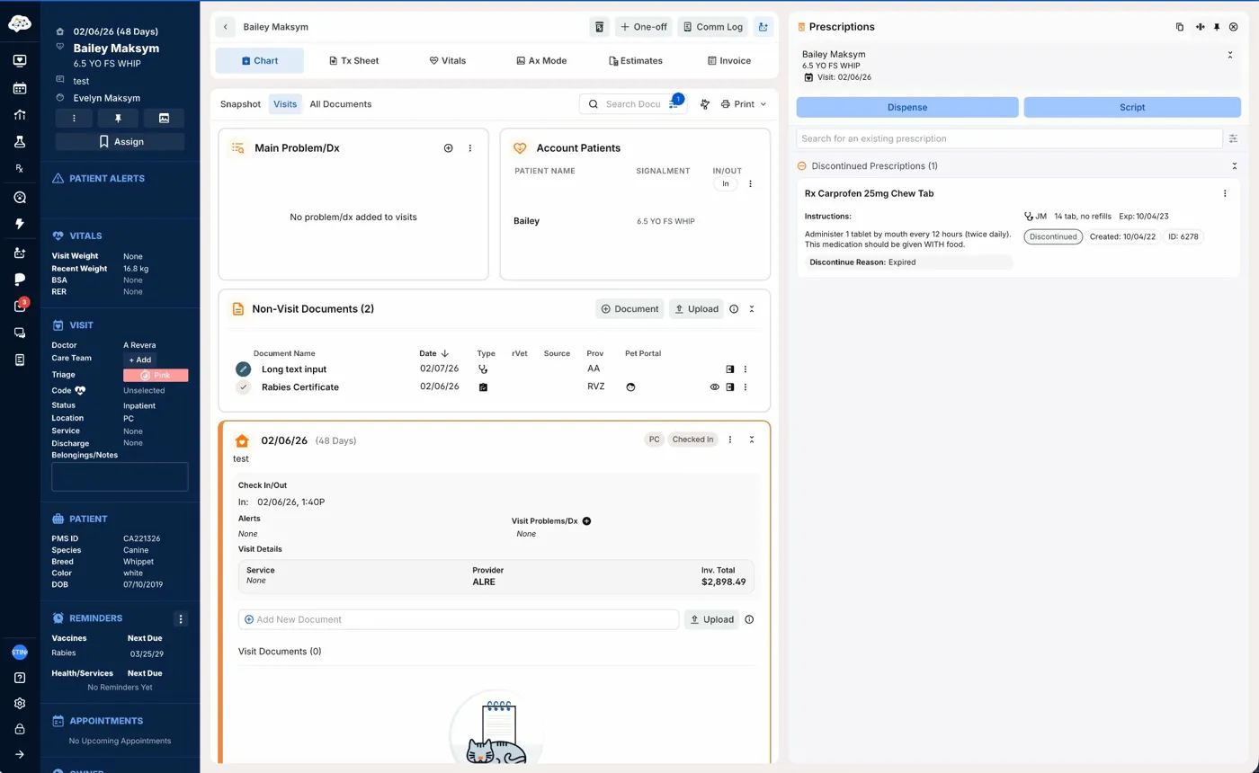
Task: Click the calendar icon in left sidebar
Action: 20,88
